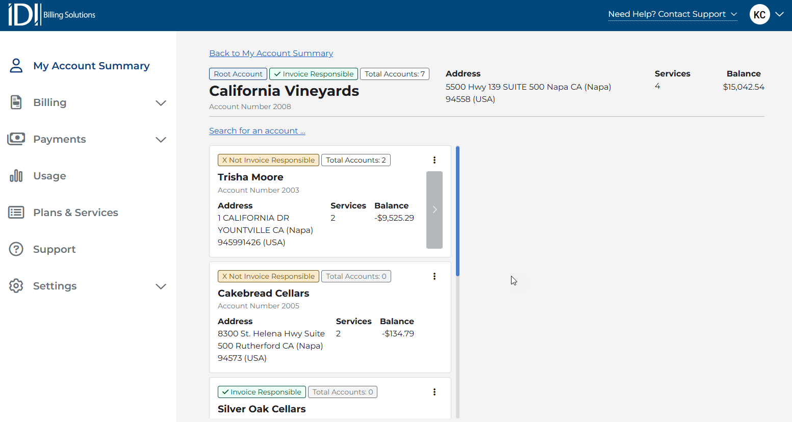The width and height of the screenshot is (792, 422).
Task: Click the account list vertical scrollbar
Action: (x=458, y=211)
